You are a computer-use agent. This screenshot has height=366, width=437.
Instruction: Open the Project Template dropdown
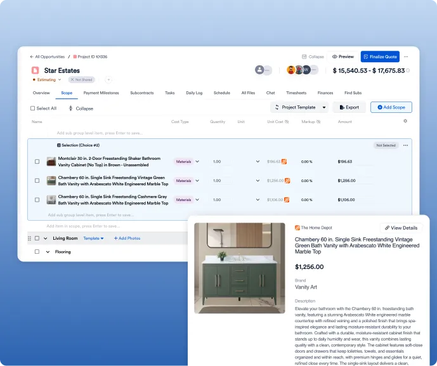coord(299,107)
